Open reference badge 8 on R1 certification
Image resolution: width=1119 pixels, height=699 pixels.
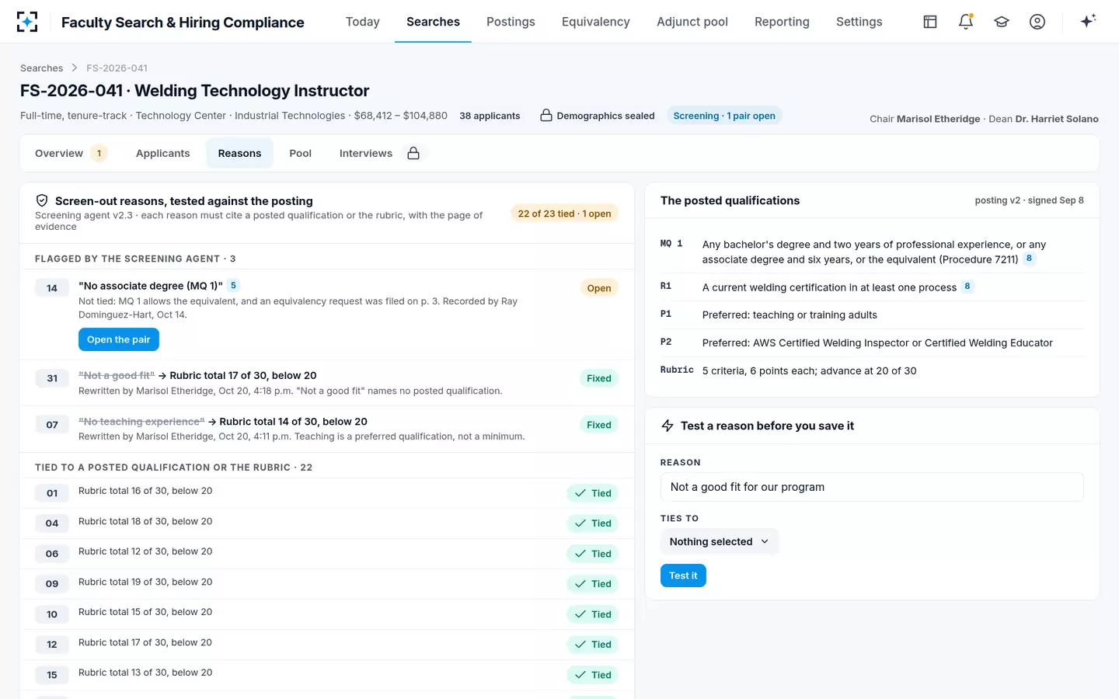coord(967,287)
